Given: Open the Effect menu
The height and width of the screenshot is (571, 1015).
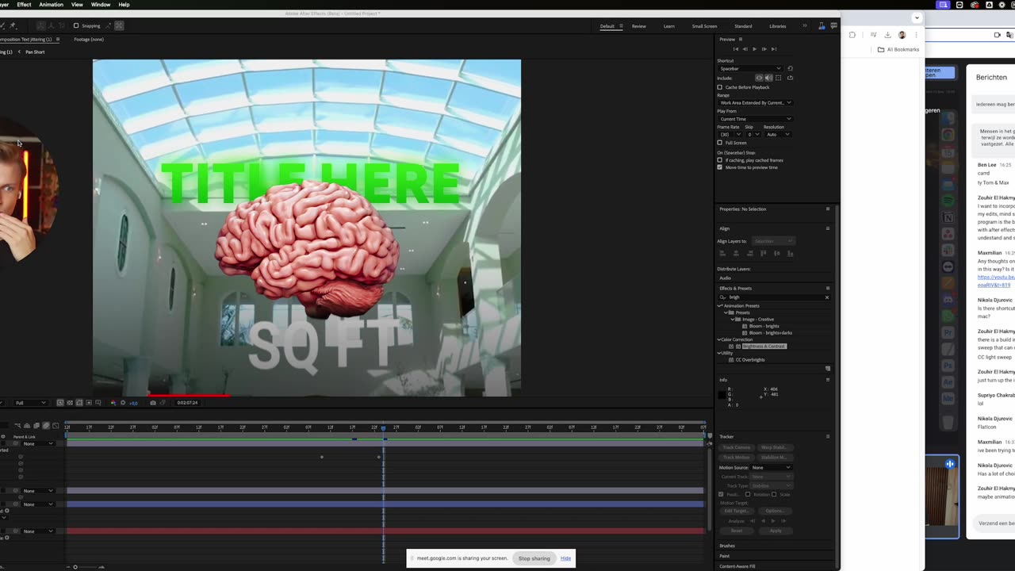Looking at the screenshot, I should coord(24,5).
